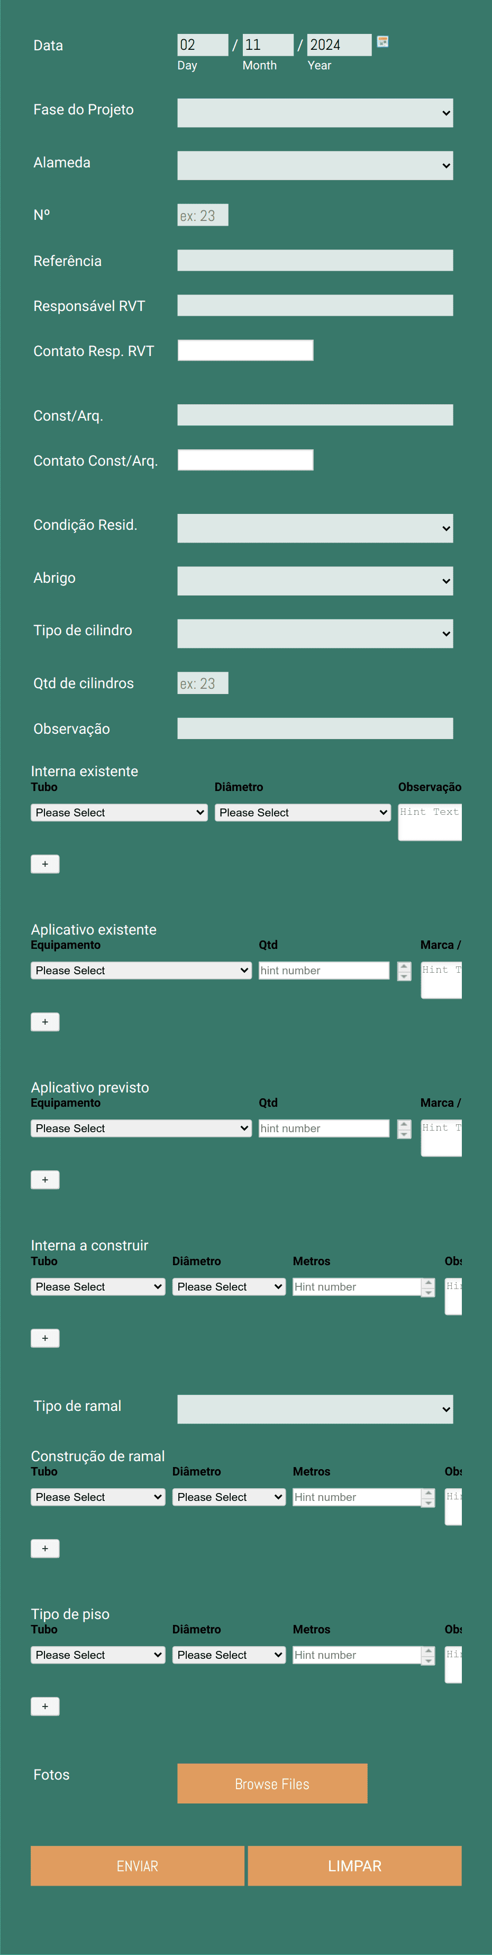The image size is (492, 1955).
Task: Click the ENVIAR submit button
Action: pos(137,1866)
